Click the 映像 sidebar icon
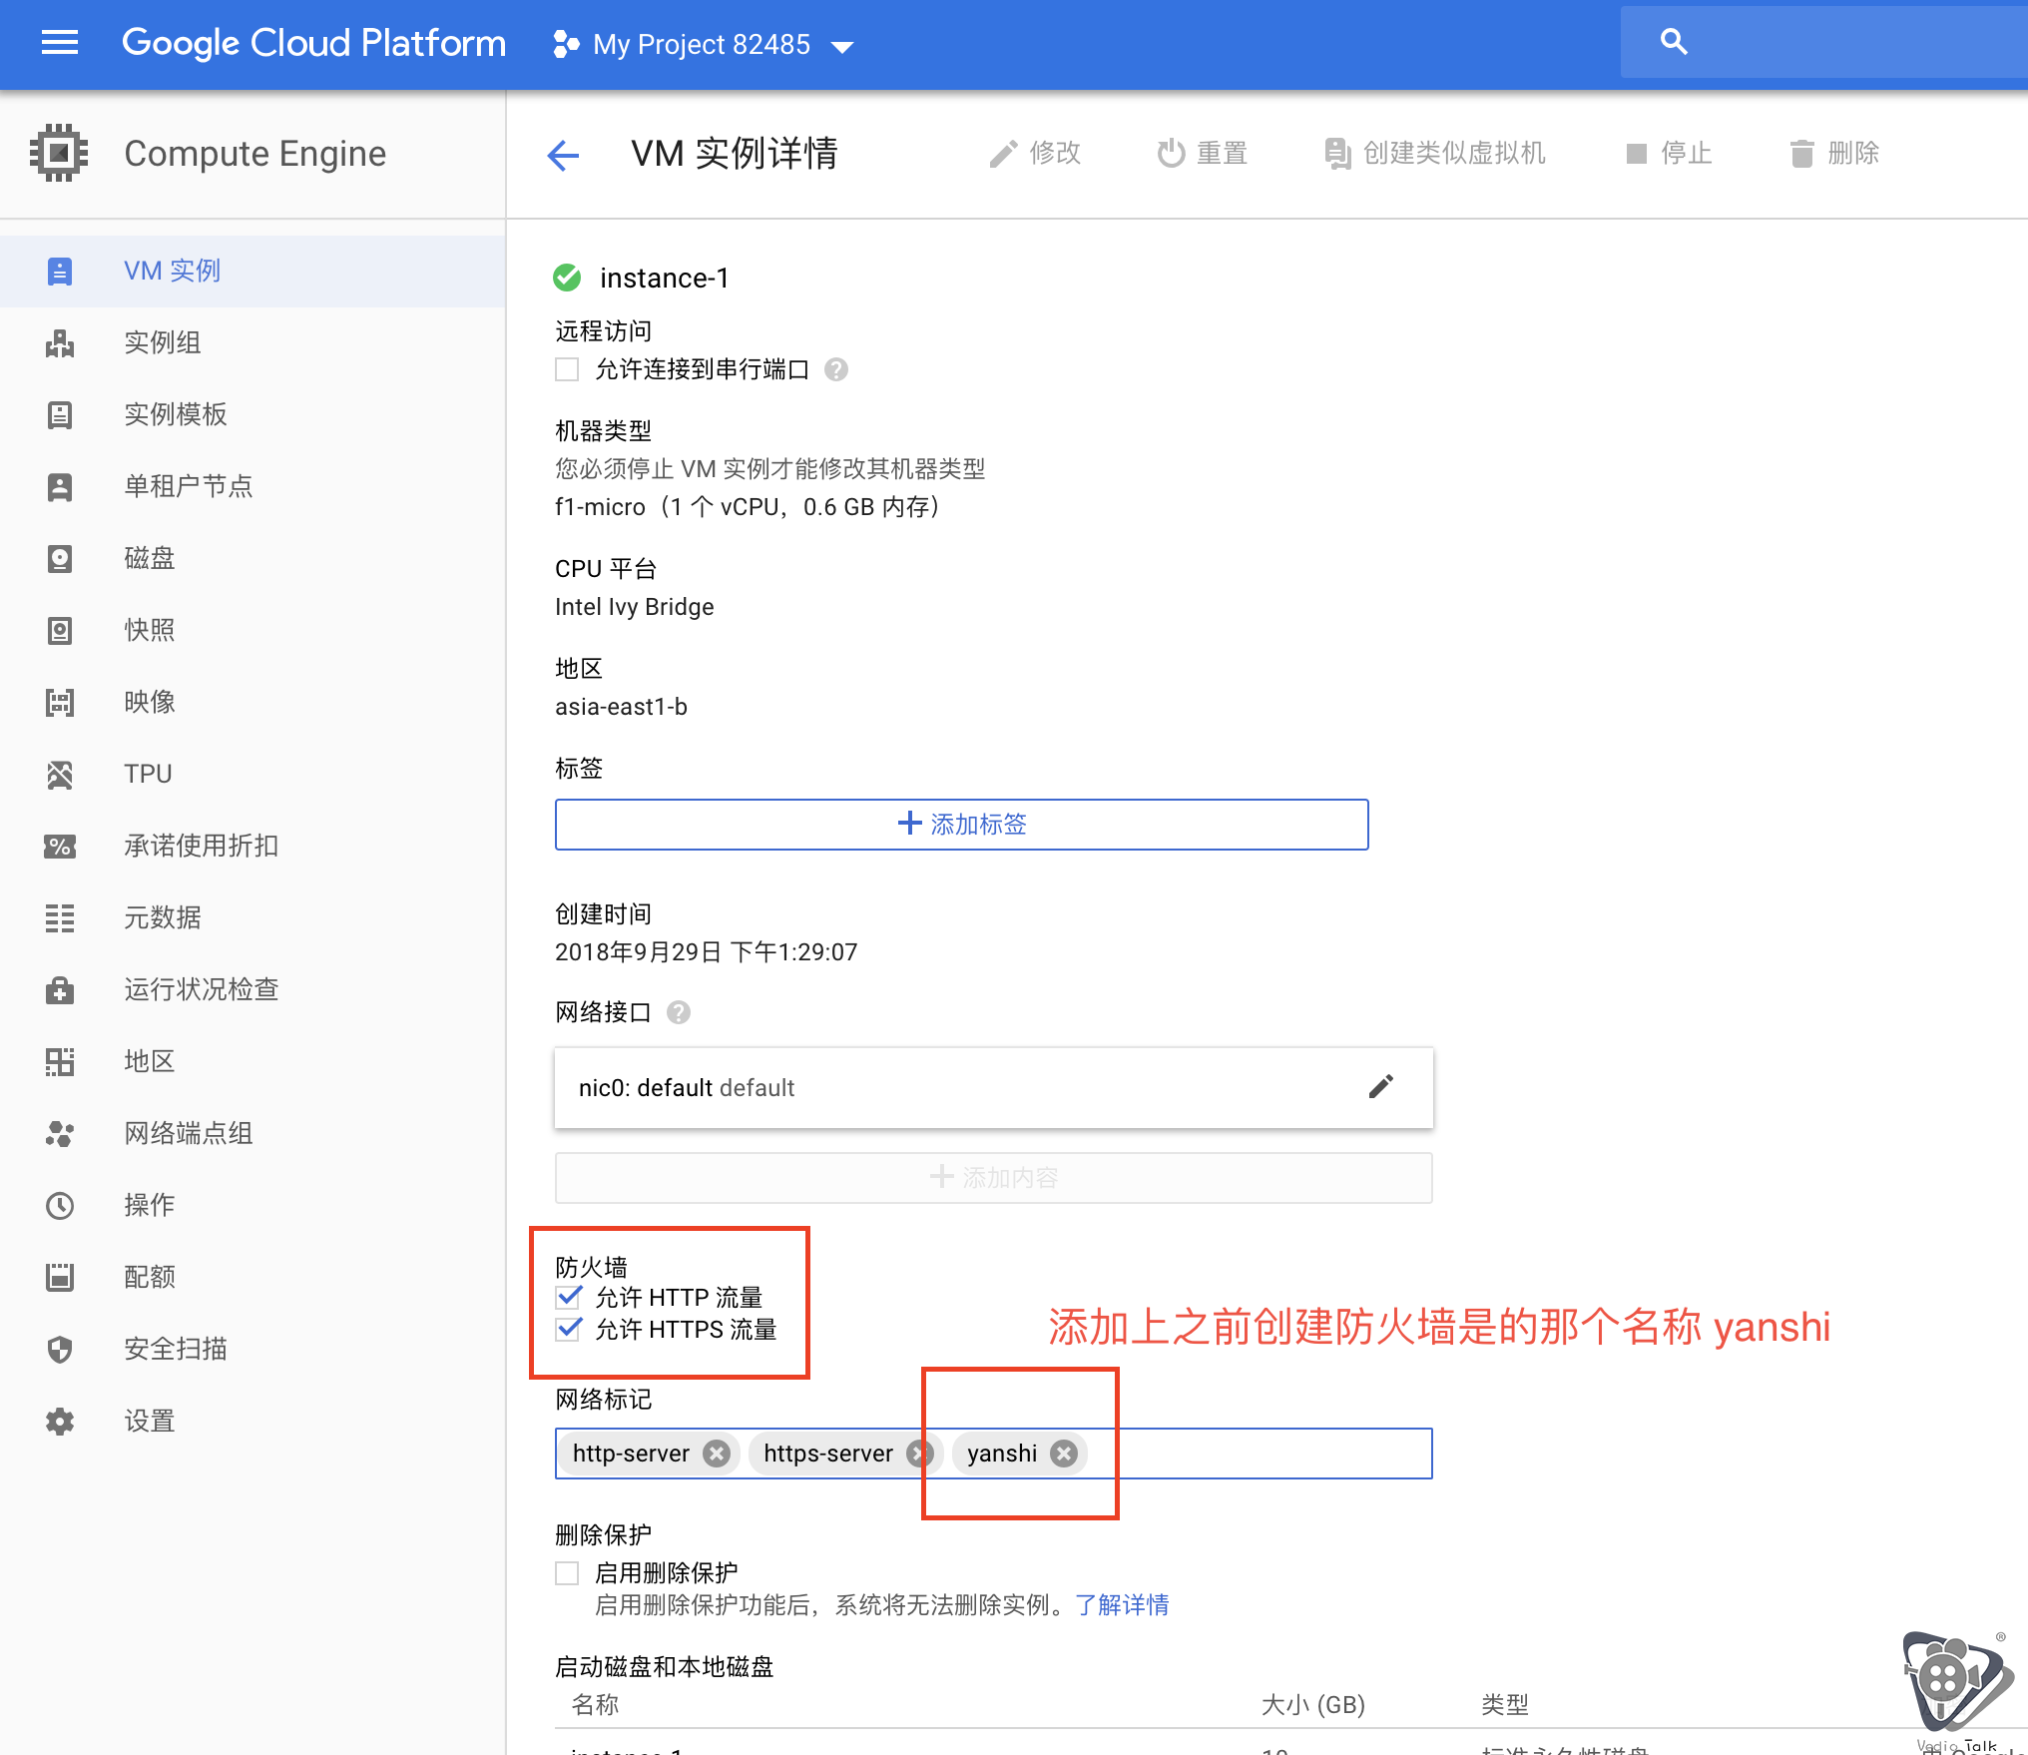This screenshot has width=2028, height=1755. pos(60,701)
